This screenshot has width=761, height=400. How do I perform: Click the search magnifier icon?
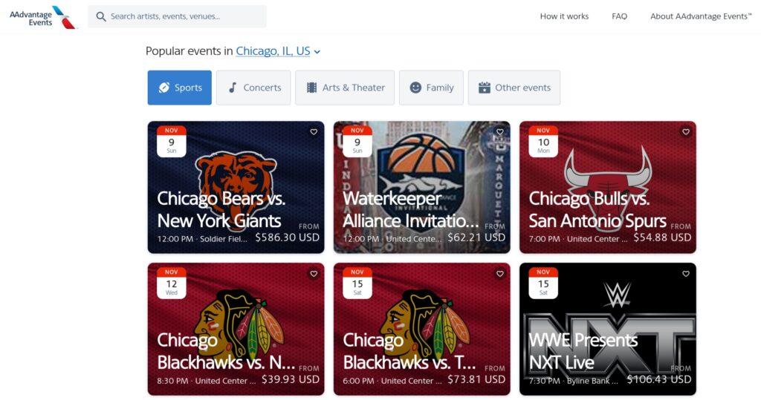click(x=101, y=16)
